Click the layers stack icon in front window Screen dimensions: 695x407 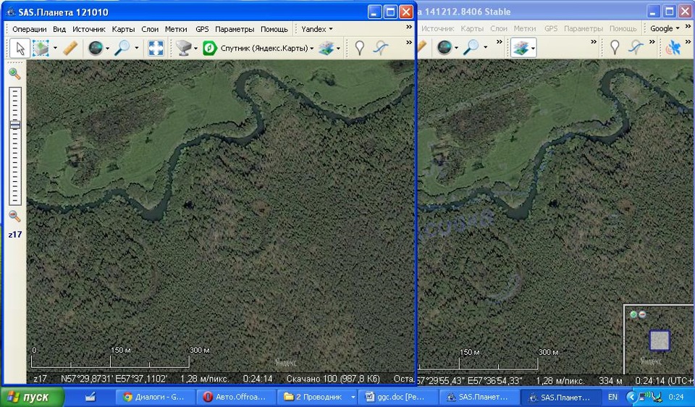(x=327, y=48)
